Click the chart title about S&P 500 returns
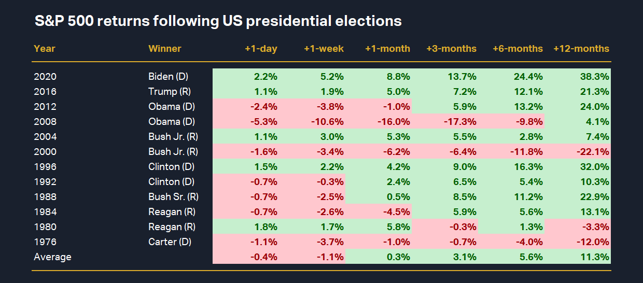 218,21
